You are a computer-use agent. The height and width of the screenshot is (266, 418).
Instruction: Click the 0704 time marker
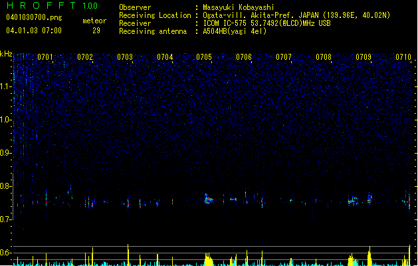165,57
